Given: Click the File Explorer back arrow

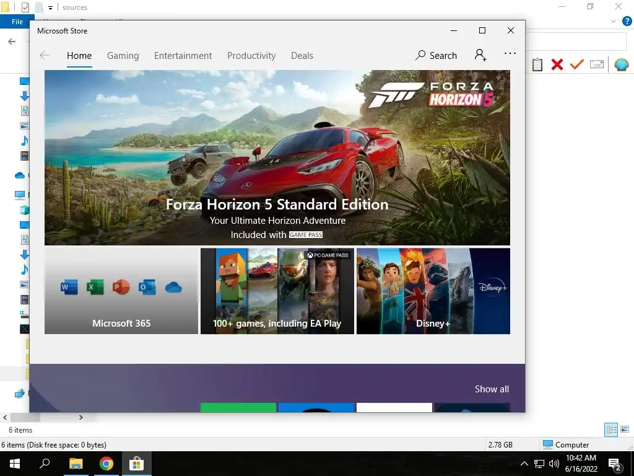Looking at the screenshot, I should [x=12, y=42].
